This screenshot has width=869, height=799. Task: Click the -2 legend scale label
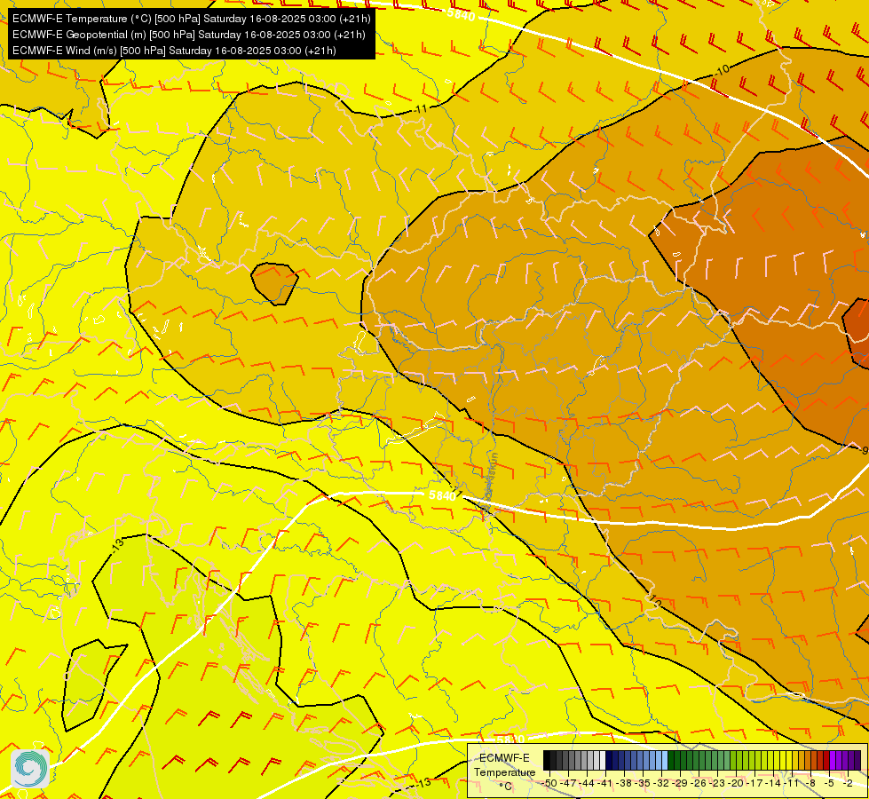848,783
